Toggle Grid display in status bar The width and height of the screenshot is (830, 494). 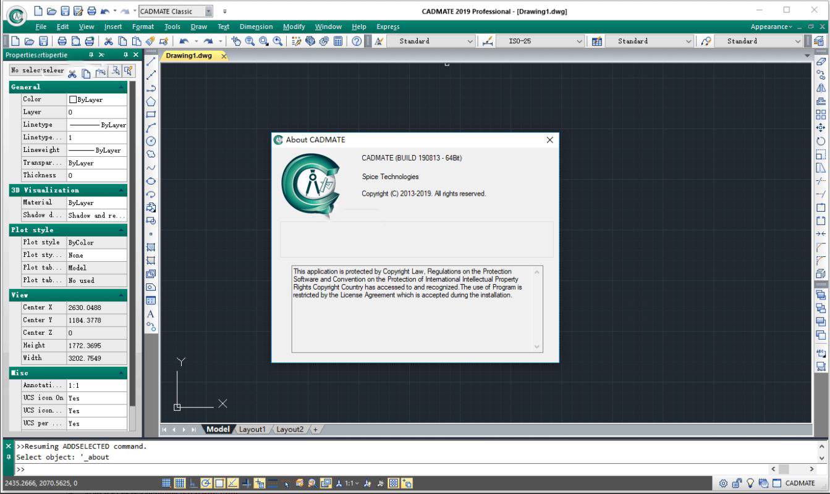[x=179, y=484]
